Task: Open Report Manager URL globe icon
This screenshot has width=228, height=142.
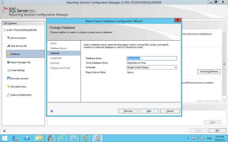Action: pyautogui.click(x=9, y=62)
